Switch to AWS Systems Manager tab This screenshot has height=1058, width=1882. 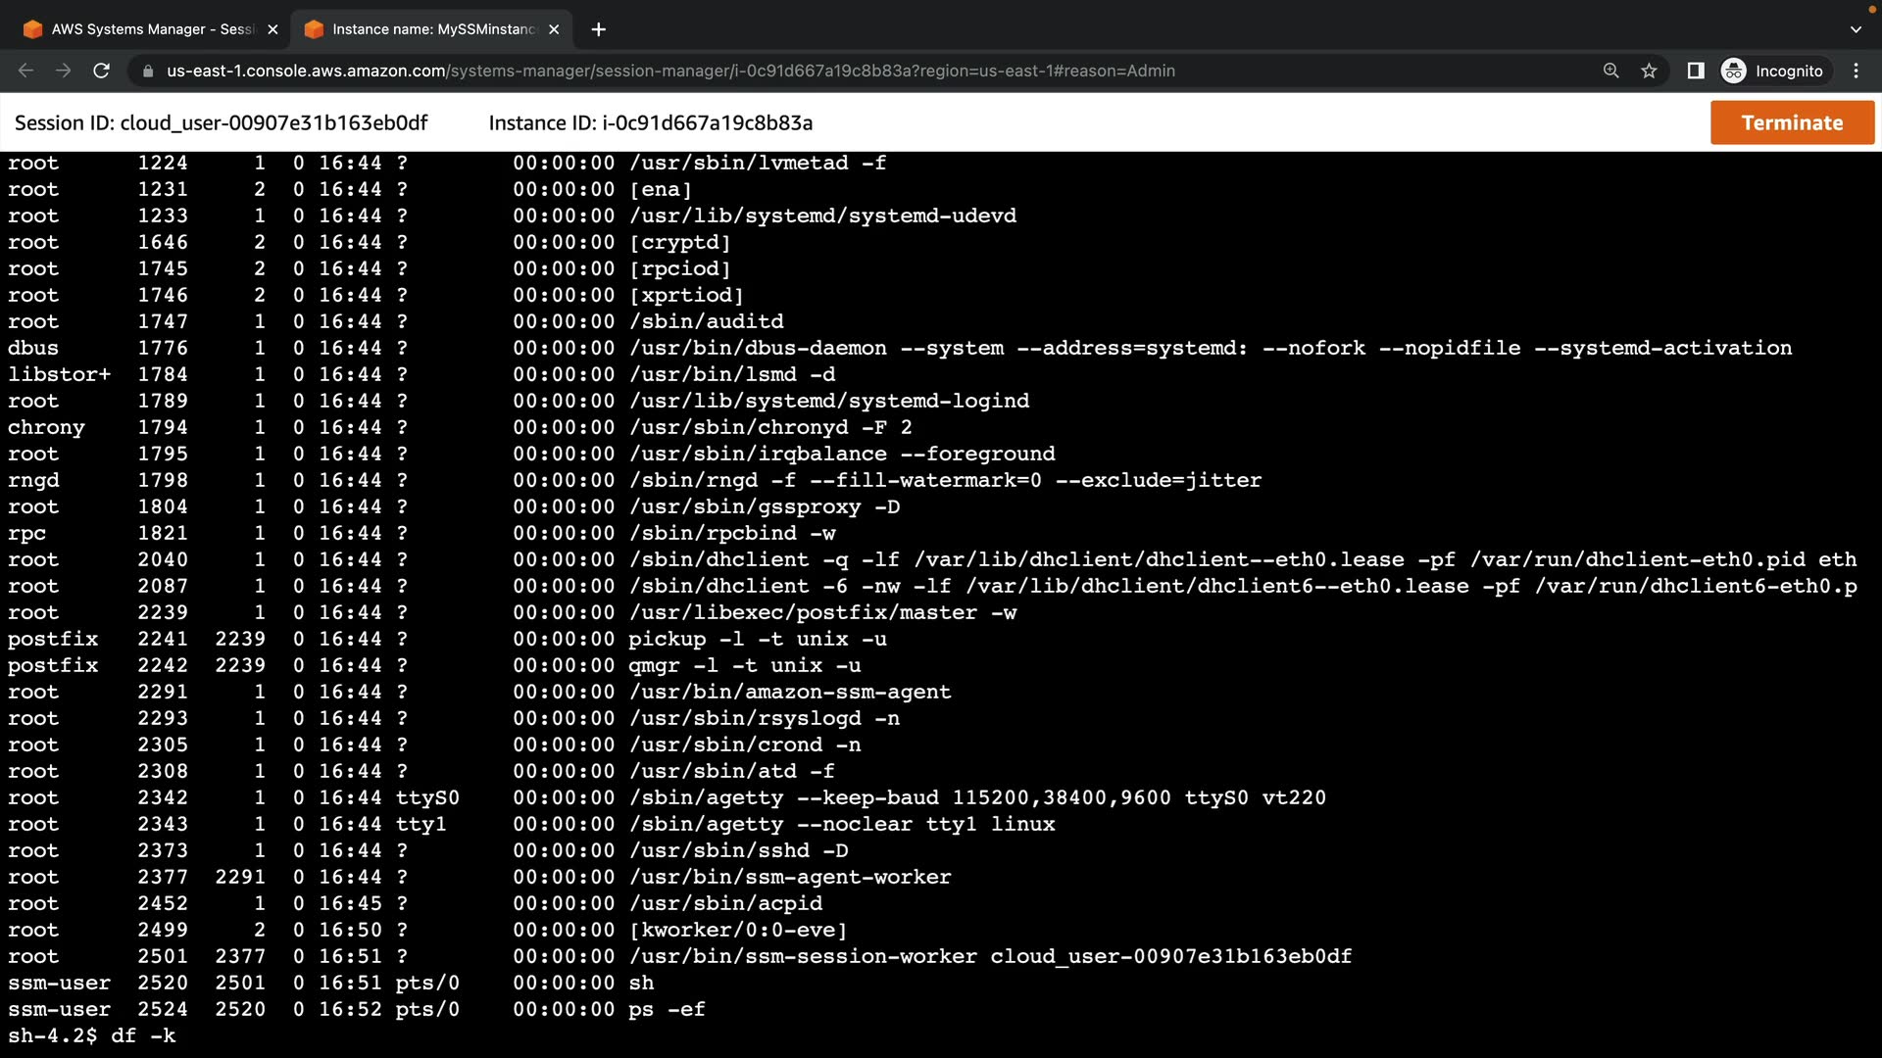click(x=142, y=29)
